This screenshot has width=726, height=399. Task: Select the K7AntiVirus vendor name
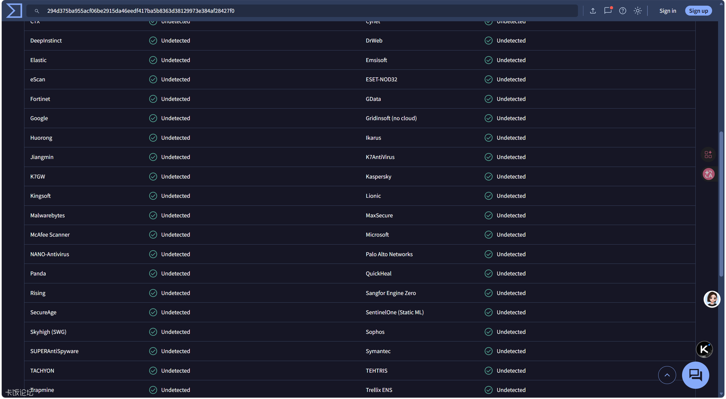click(x=380, y=157)
